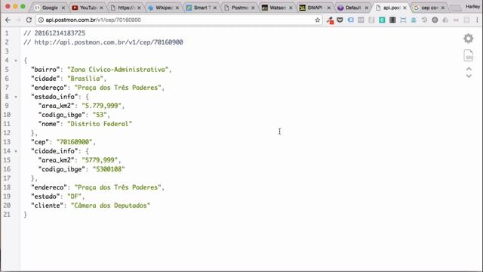Click the "Brasília" cidade value
483x272 pixels.
click(85, 79)
